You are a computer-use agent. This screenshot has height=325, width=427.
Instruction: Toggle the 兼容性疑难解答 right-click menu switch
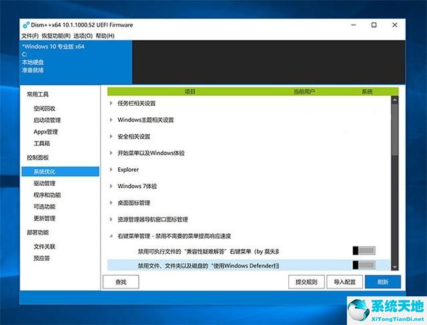pos(364,250)
